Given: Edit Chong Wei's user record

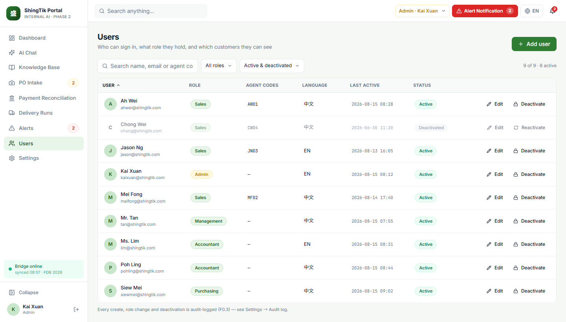Looking at the screenshot, I should 495,128.
